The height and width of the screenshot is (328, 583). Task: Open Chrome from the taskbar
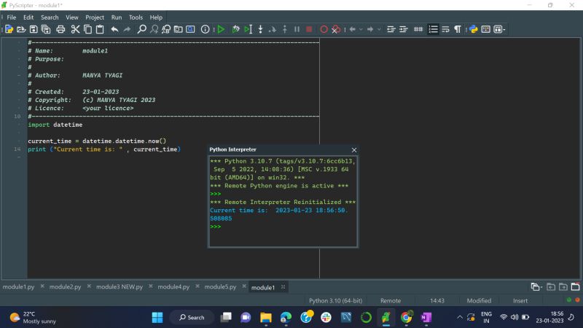[x=406, y=318]
